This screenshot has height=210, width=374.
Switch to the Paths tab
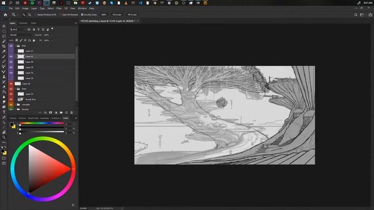tap(34, 23)
